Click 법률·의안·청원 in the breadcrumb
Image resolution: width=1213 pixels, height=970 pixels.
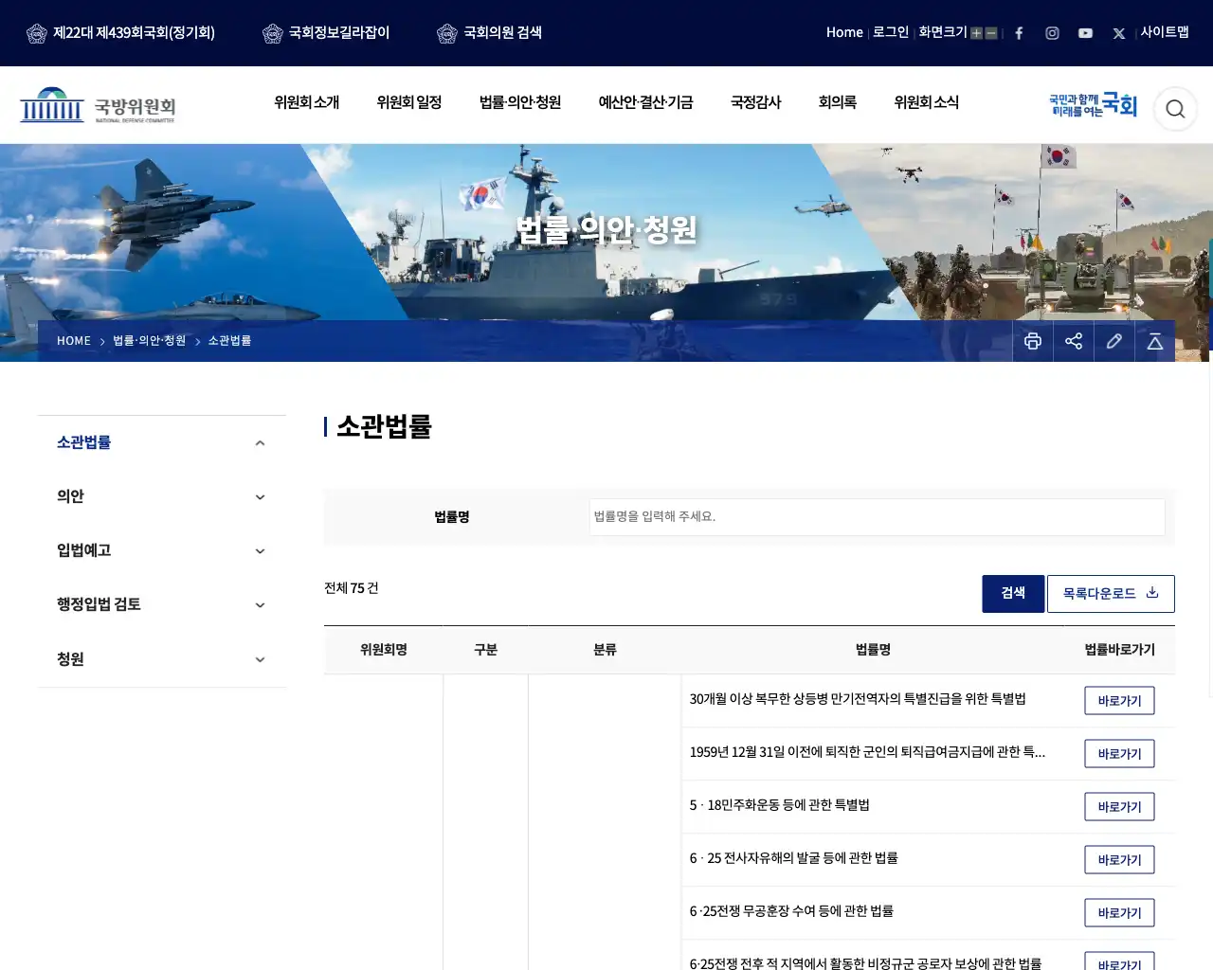(150, 341)
